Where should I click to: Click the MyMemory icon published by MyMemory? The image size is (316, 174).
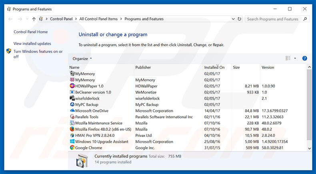point(72,80)
